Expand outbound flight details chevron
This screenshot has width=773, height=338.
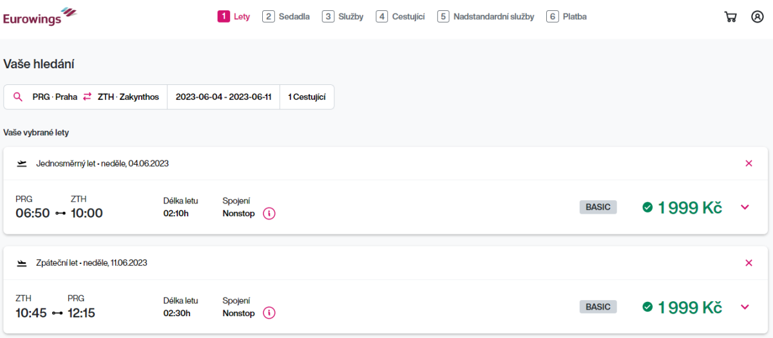pyautogui.click(x=745, y=207)
